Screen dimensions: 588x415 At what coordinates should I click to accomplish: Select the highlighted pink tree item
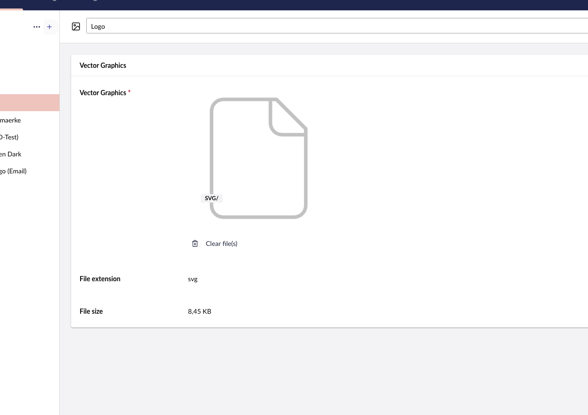29,103
